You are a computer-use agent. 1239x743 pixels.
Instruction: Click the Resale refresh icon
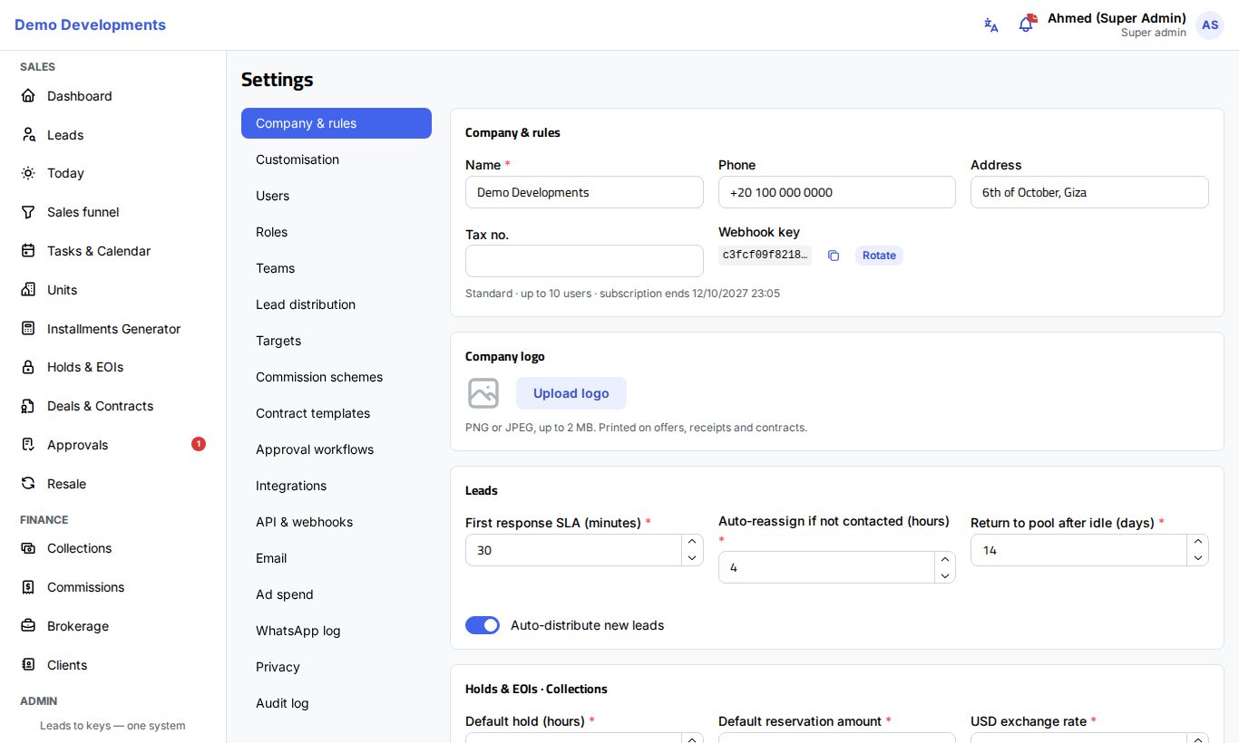click(x=28, y=484)
